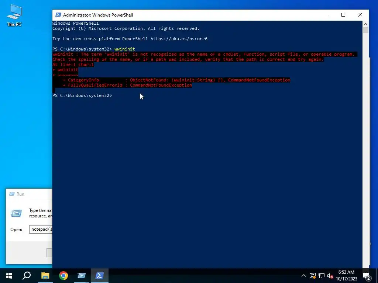Click the 'Copyright (C) Microsoft Corporation' line
This screenshot has height=283, width=378.
pos(126,28)
